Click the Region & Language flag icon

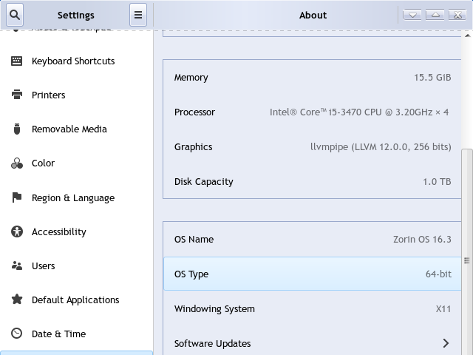(x=16, y=198)
